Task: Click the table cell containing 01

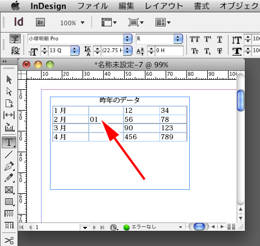Action: (106, 119)
